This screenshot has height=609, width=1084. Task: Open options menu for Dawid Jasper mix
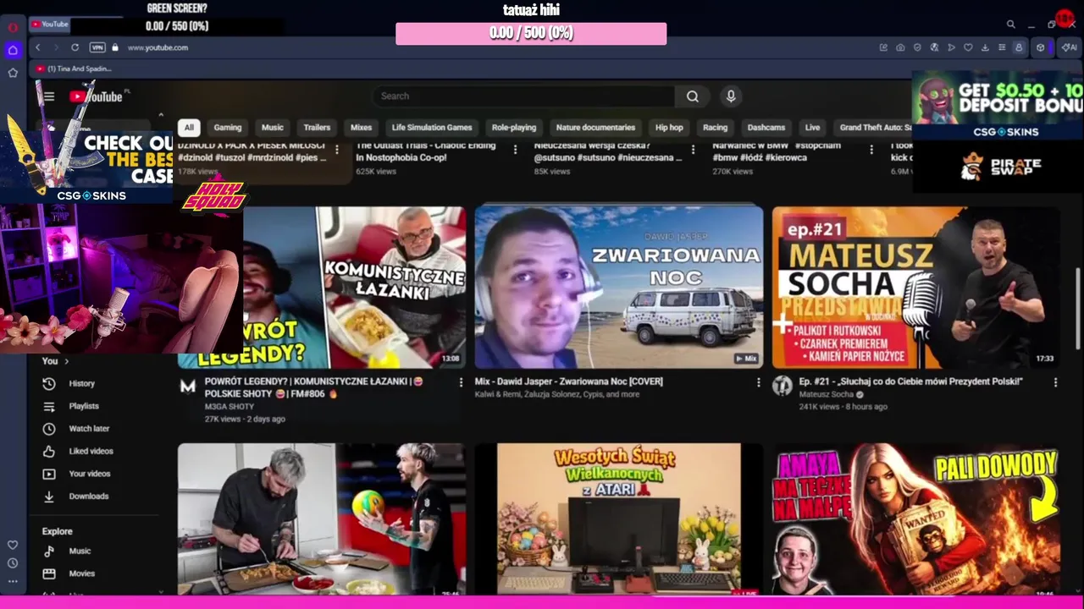pyautogui.click(x=758, y=382)
